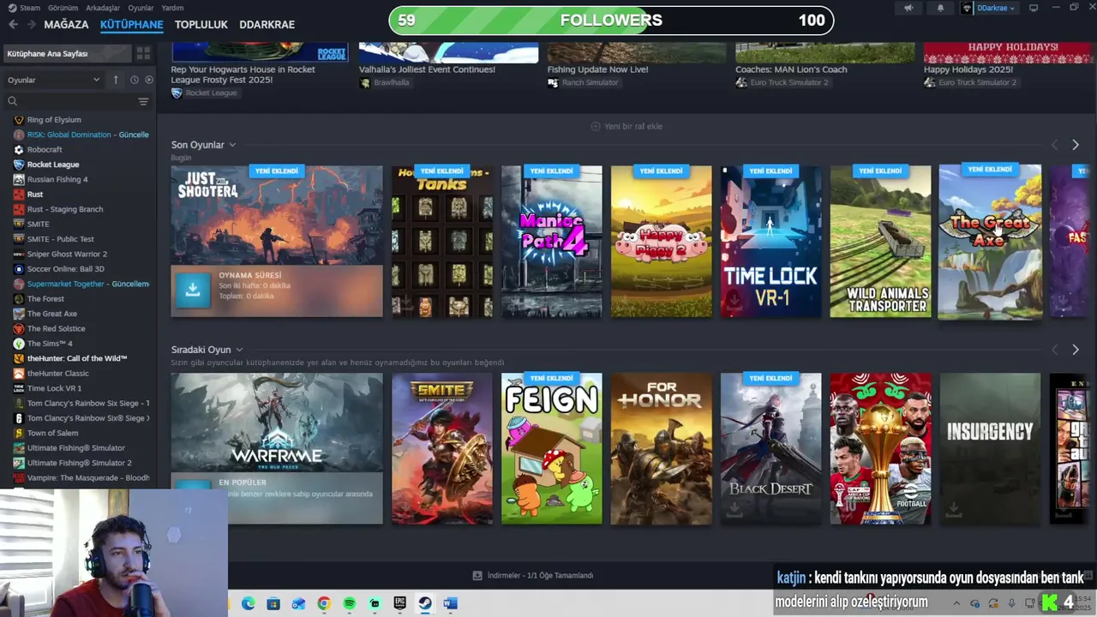
Task: Select Town of Salem in list
Action: (52, 433)
